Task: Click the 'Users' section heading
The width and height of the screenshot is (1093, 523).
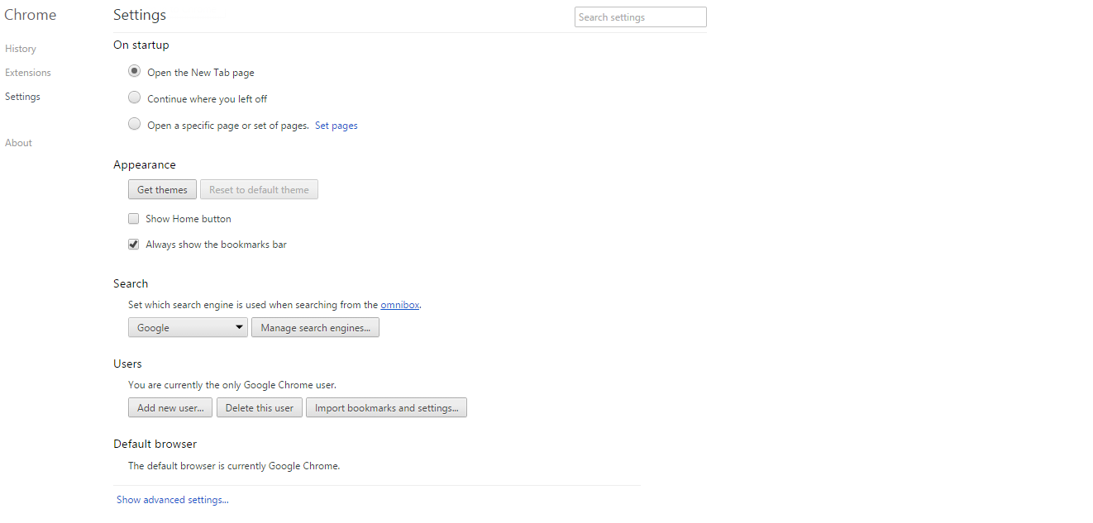Action: click(x=127, y=364)
